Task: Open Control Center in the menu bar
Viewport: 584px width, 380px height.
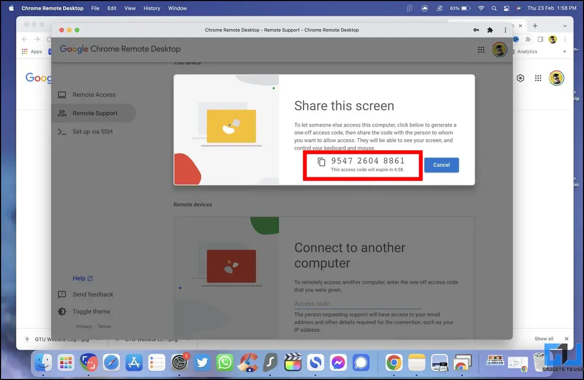Action: coord(506,8)
